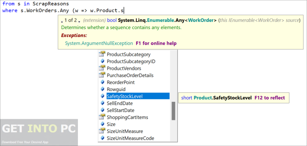Click the Size property icon
This screenshot has width=307, height=146.
[x=102, y=124]
